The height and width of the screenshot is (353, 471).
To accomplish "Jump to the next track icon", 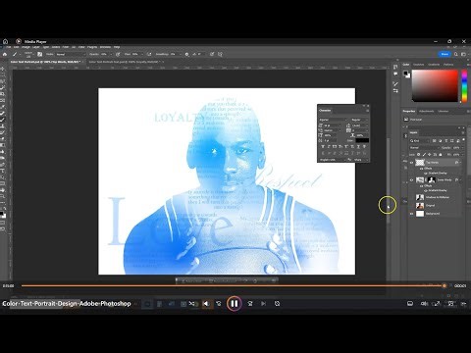I will pos(263,304).
